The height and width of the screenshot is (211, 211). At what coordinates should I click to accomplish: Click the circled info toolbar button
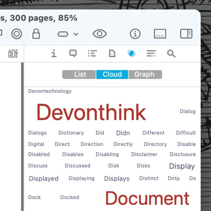click(x=135, y=34)
